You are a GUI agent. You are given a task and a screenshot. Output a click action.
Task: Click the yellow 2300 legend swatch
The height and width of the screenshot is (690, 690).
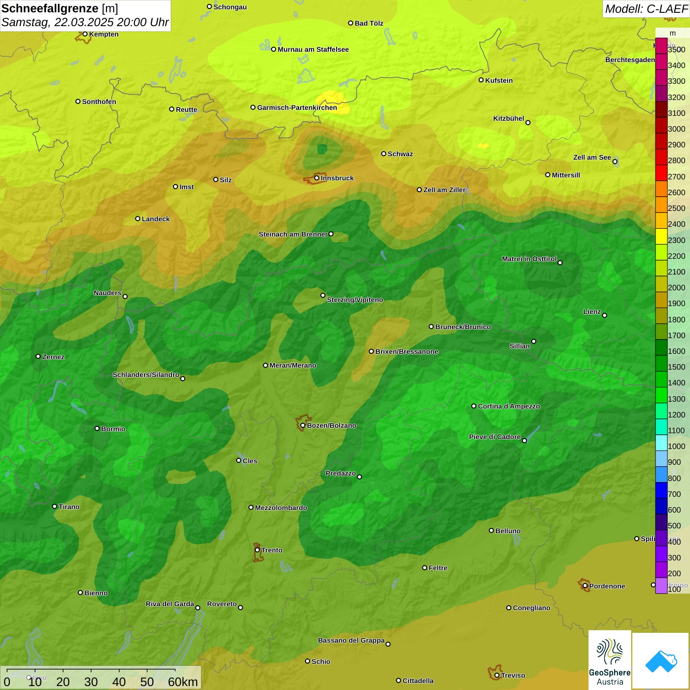[x=661, y=237]
